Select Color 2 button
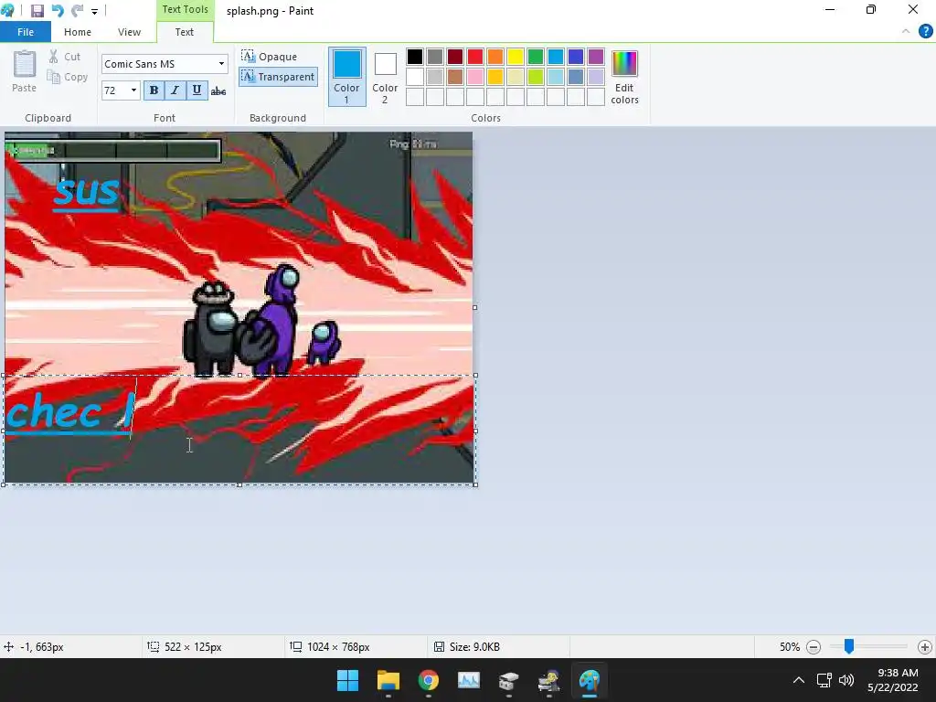 (x=385, y=77)
